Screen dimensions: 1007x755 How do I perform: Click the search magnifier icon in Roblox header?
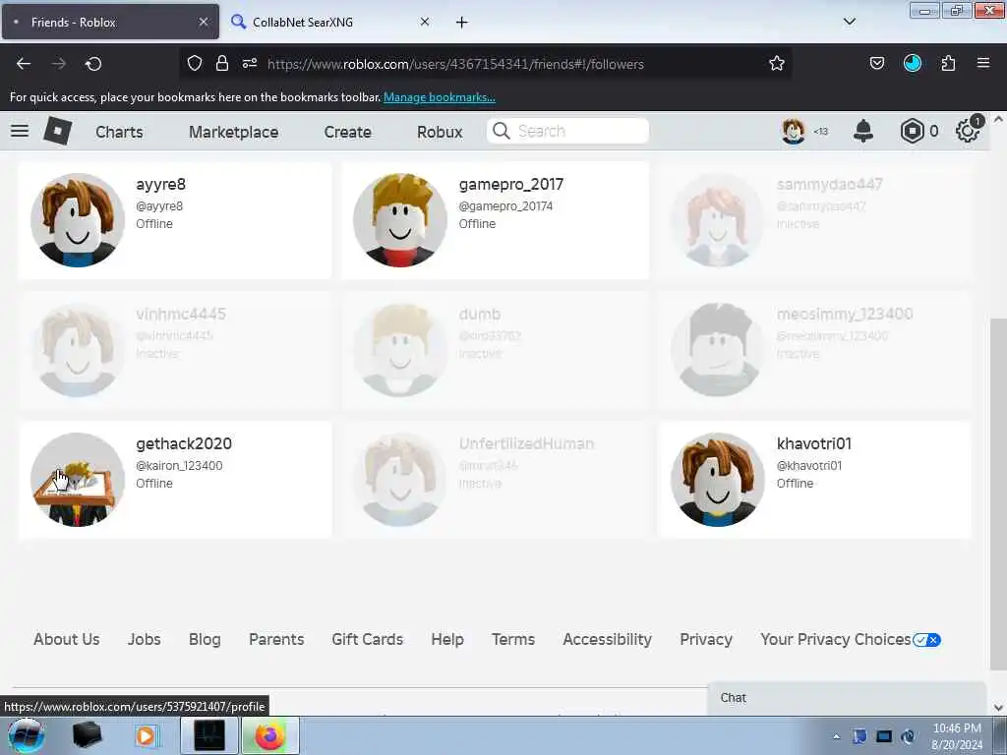[x=501, y=131]
